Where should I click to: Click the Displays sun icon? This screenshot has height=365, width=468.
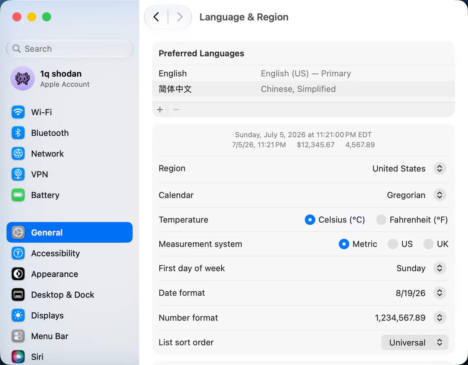(x=18, y=315)
